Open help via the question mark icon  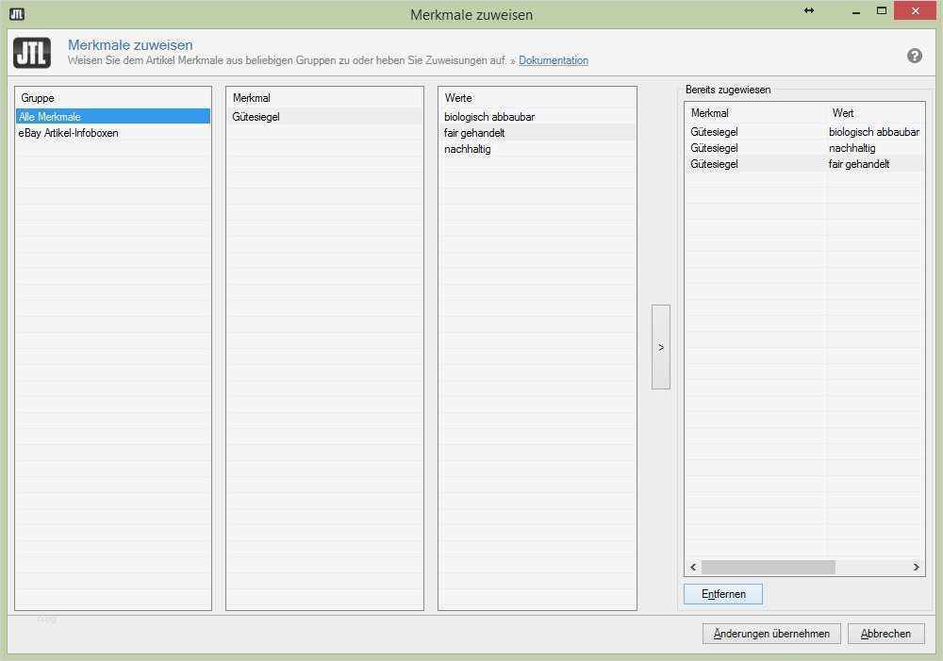[x=914, y=56]
